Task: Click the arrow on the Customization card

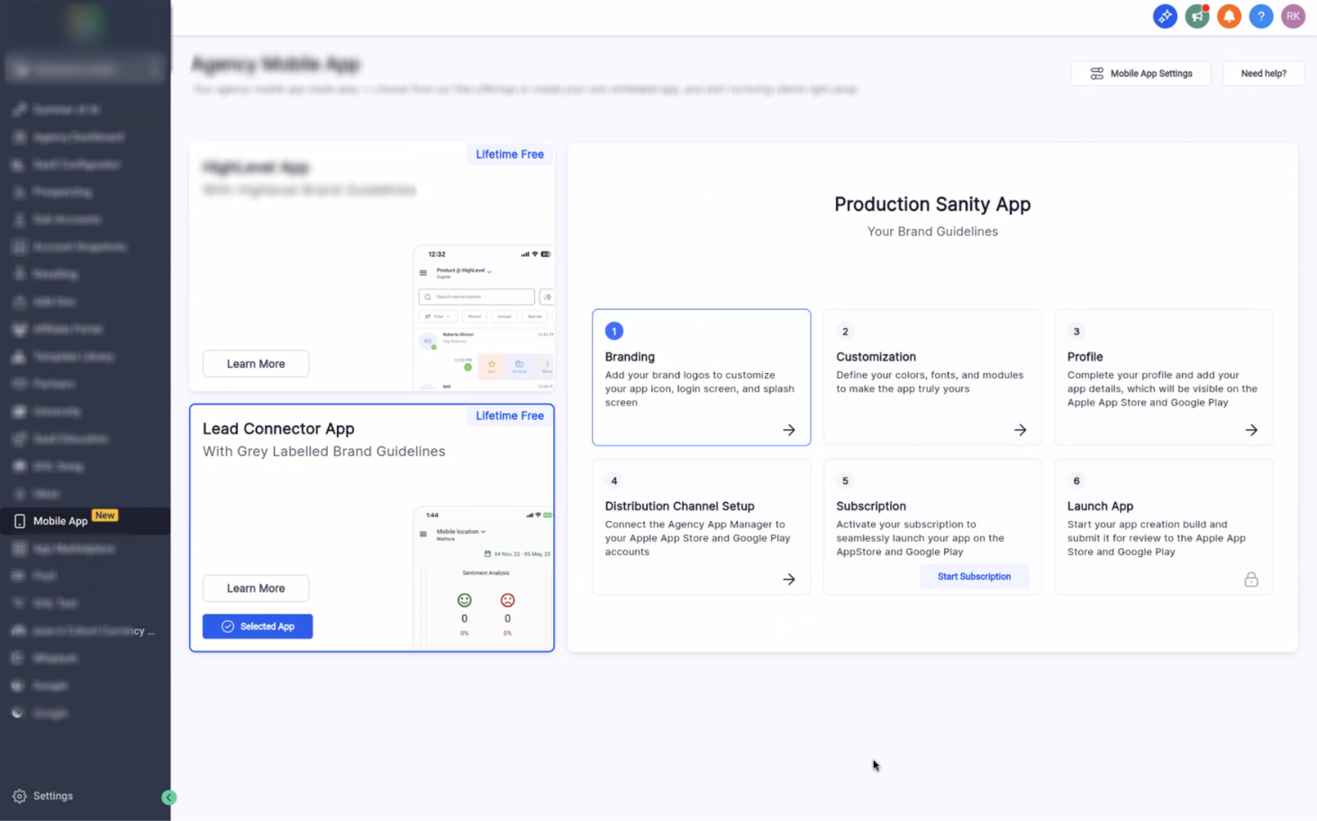Action: pyautogui.click(x=1020, y=430)
